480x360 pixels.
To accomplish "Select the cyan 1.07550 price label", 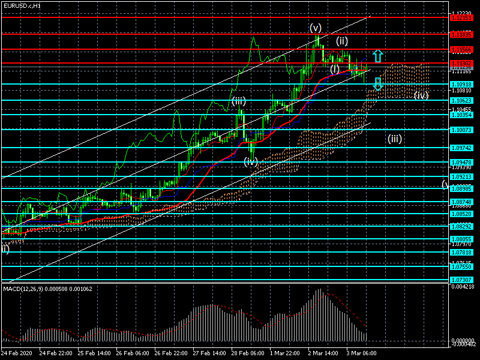I will point(461,266).
